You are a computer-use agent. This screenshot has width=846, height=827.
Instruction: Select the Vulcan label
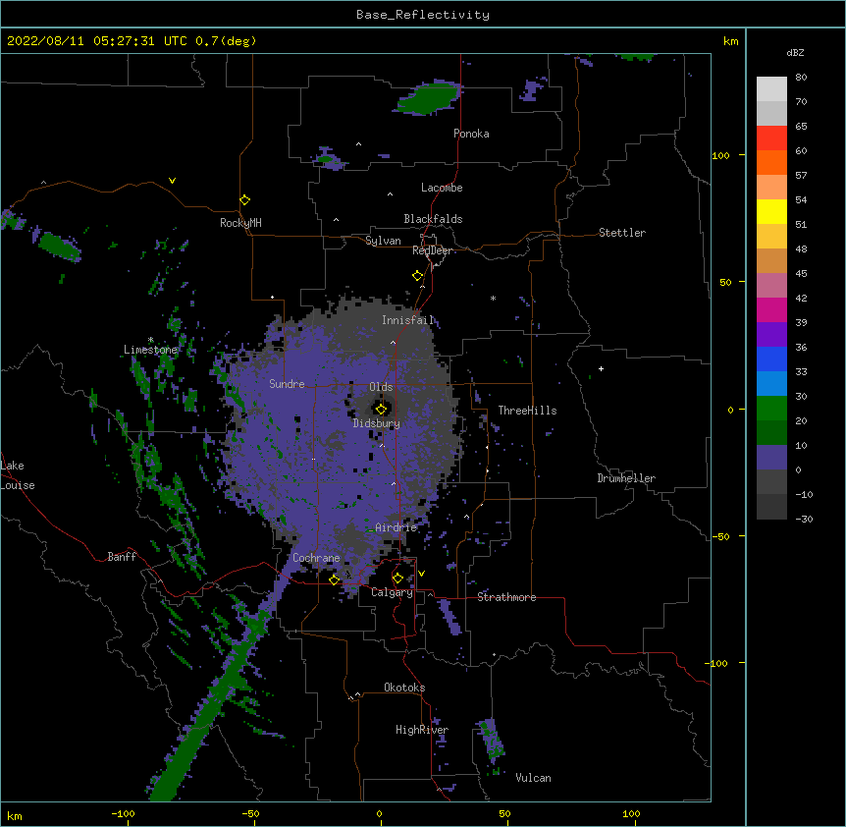[x=533, y=778]
